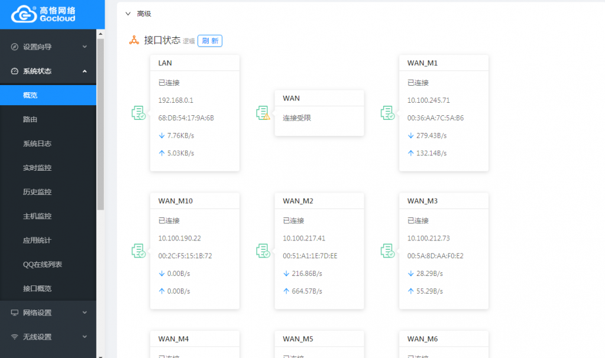Click the wireless settings wifi icon
This screenshot has width=605, height=358.
tap(15, 337)
